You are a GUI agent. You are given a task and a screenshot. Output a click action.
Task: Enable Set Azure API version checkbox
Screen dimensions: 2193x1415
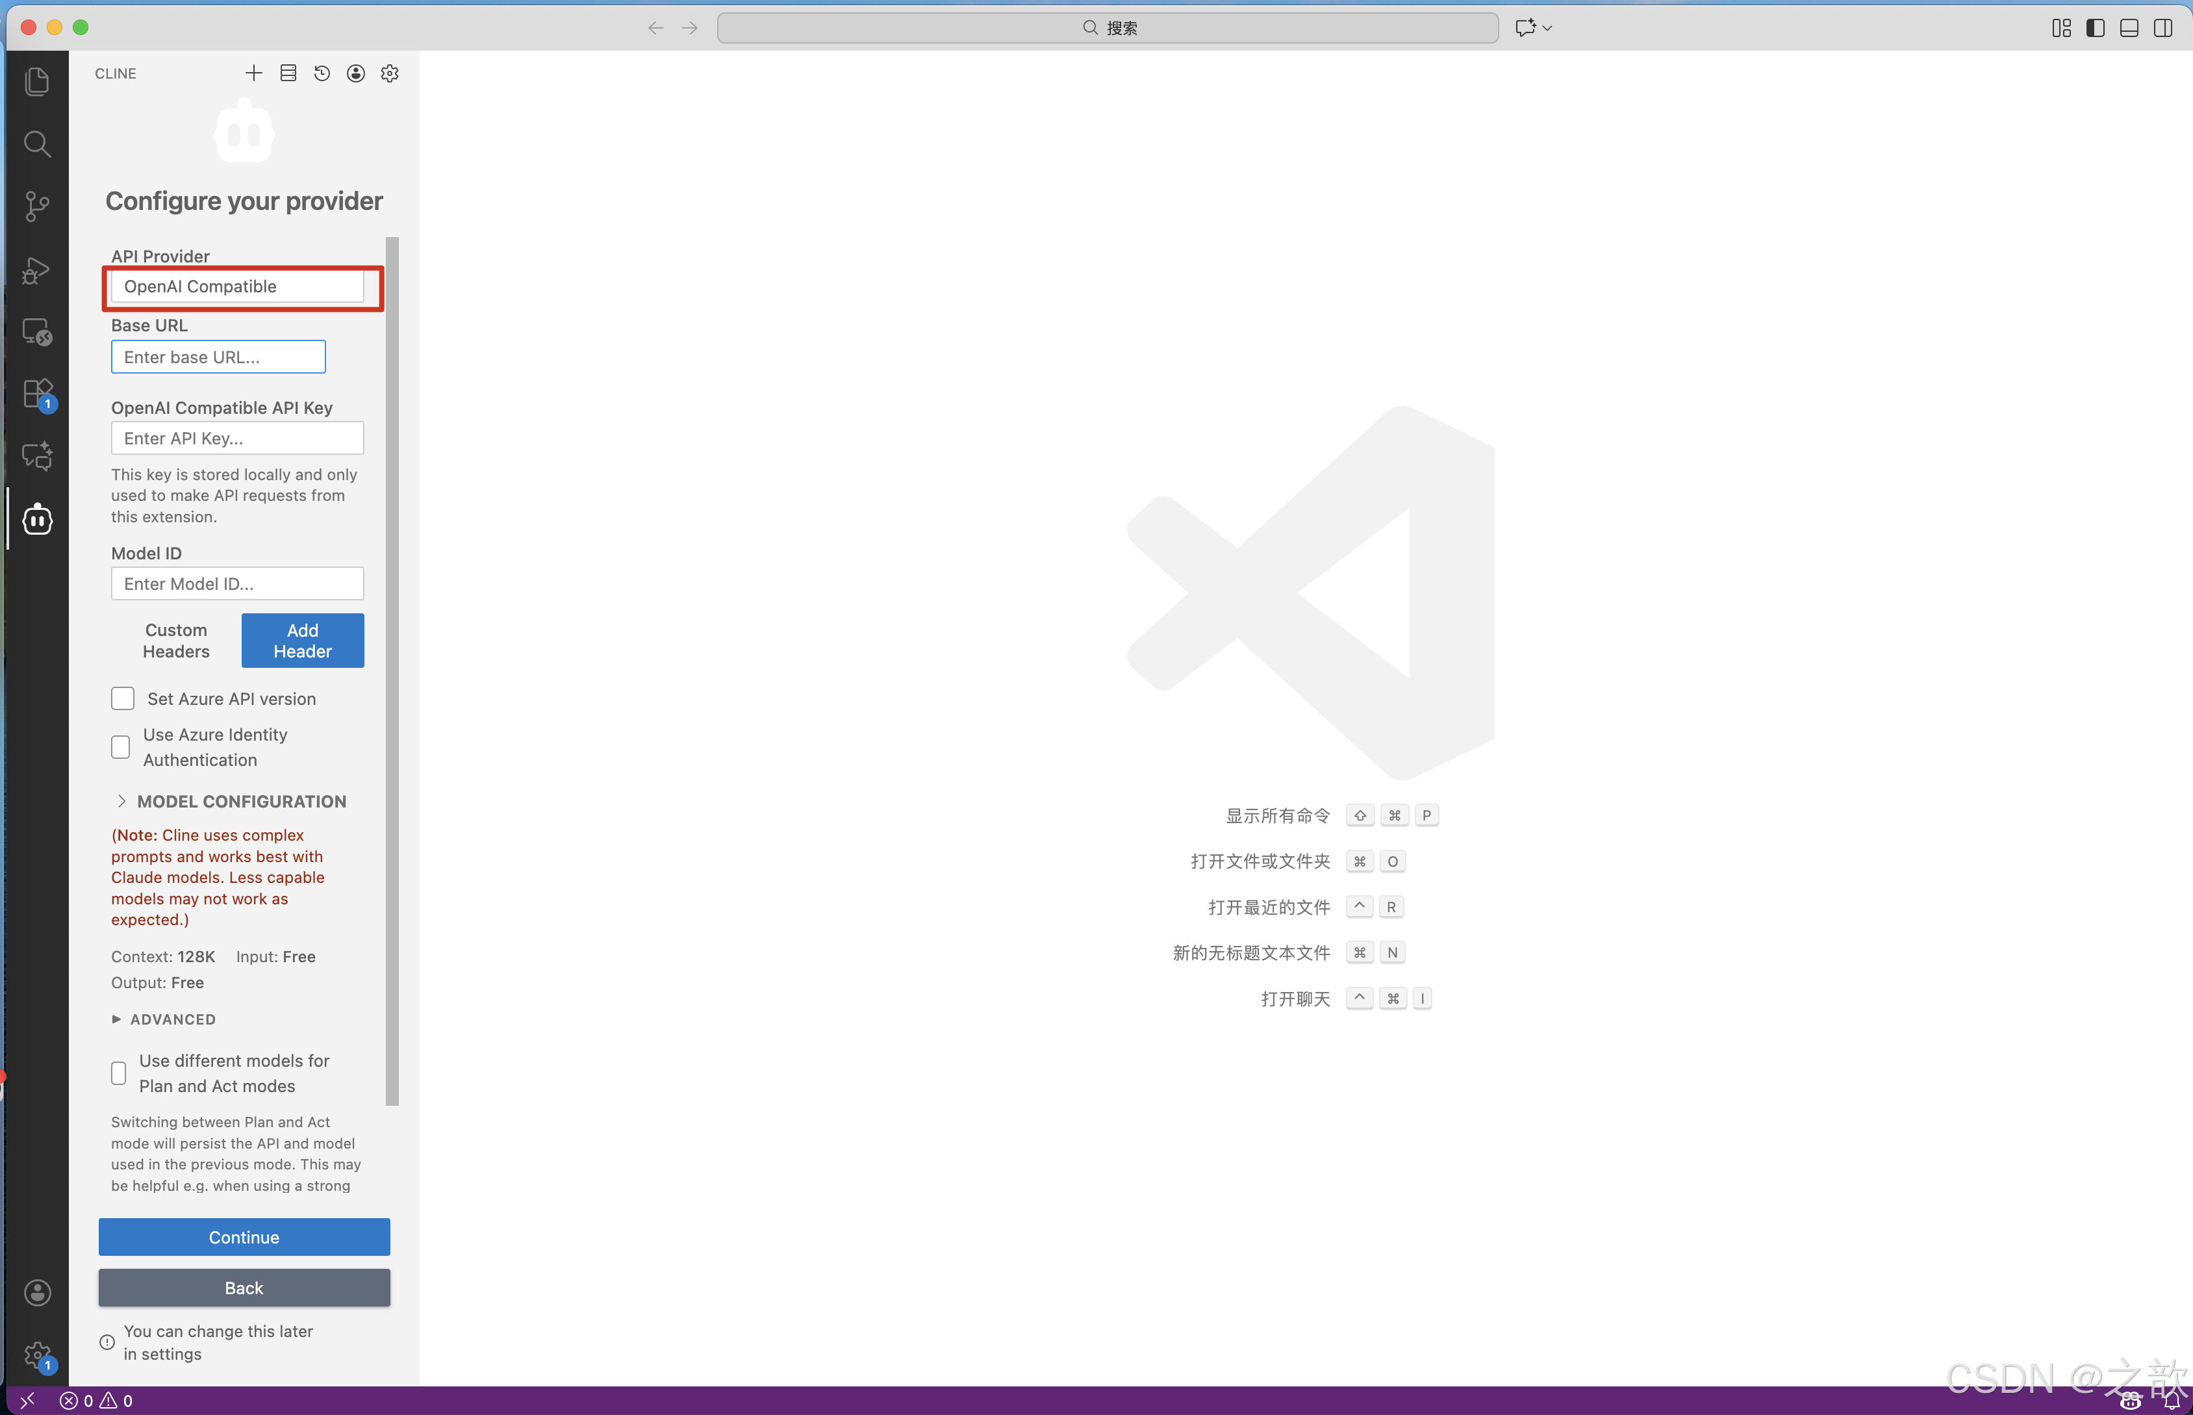click(122, 698)
